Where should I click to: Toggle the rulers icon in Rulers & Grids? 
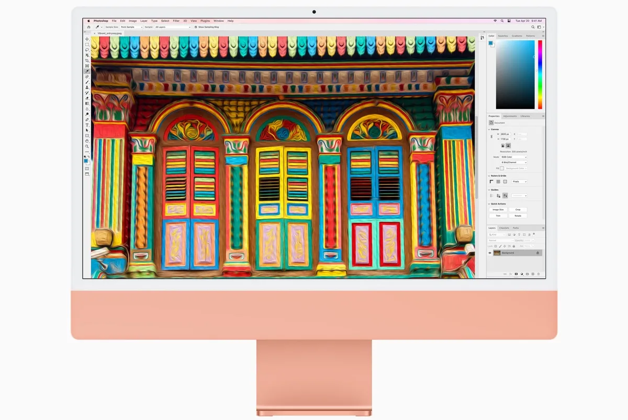coord(491,181)
